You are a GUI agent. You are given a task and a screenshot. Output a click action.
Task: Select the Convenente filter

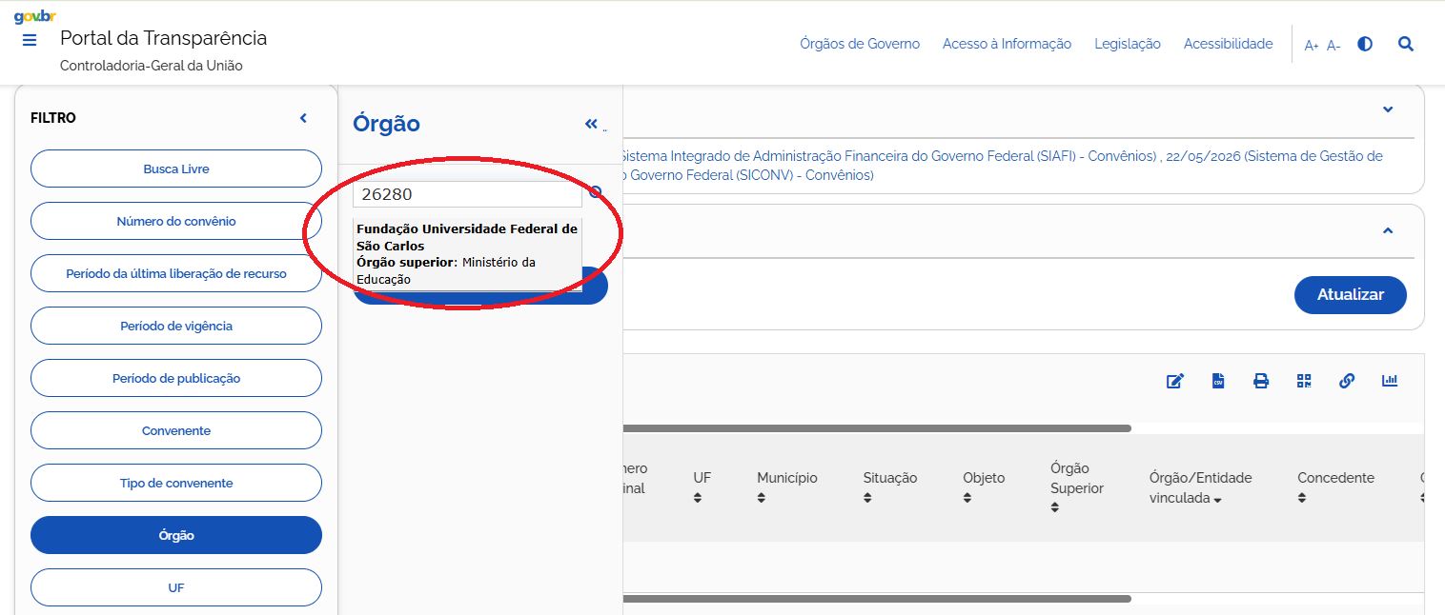click(176, 430)
